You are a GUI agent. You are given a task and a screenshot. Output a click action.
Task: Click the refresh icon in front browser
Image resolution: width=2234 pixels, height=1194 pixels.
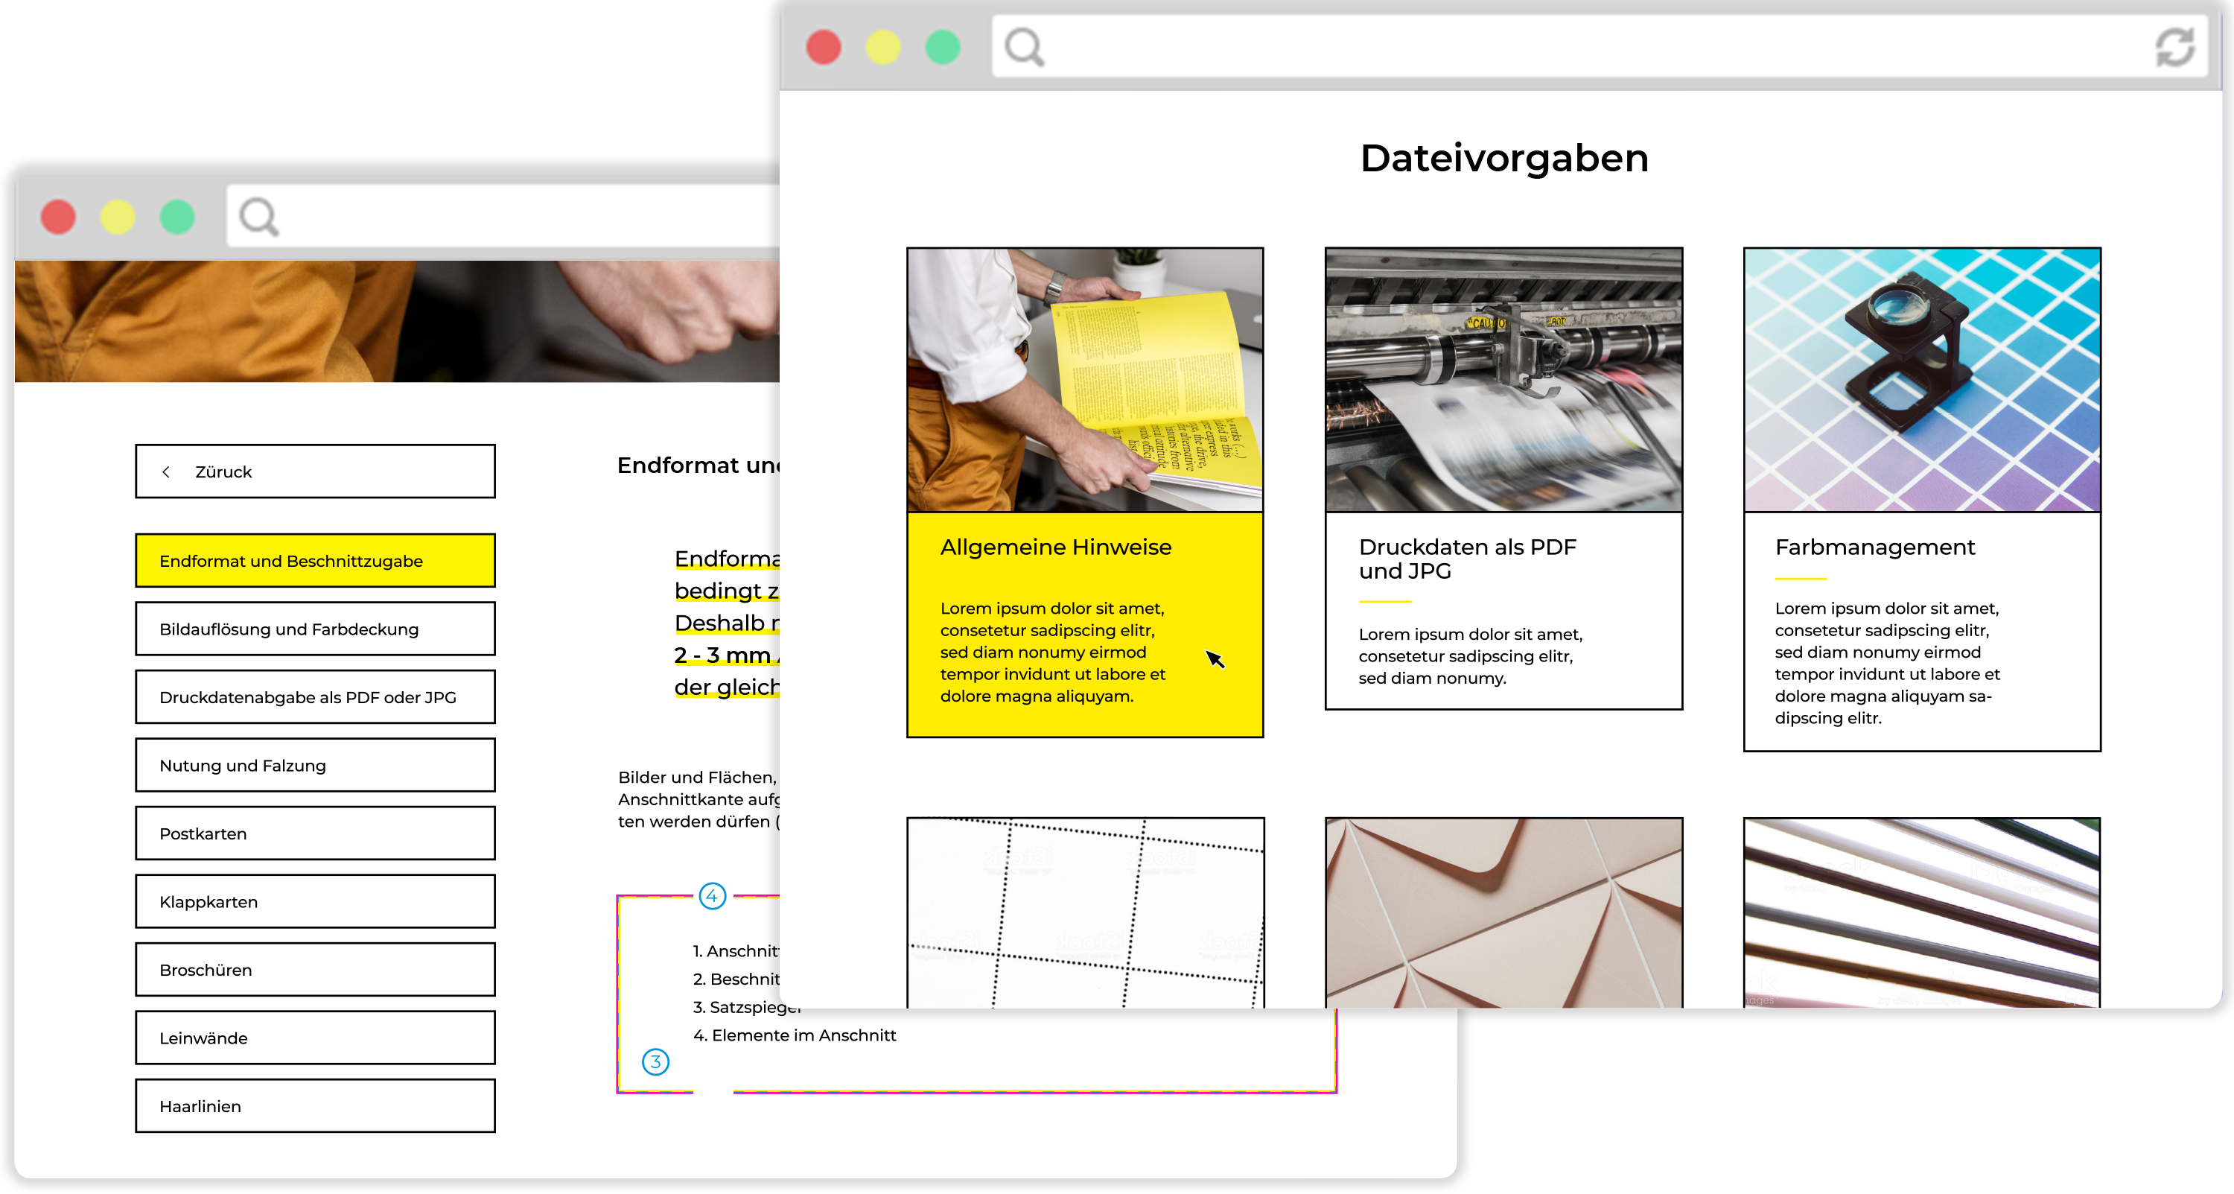[2174, 47]
